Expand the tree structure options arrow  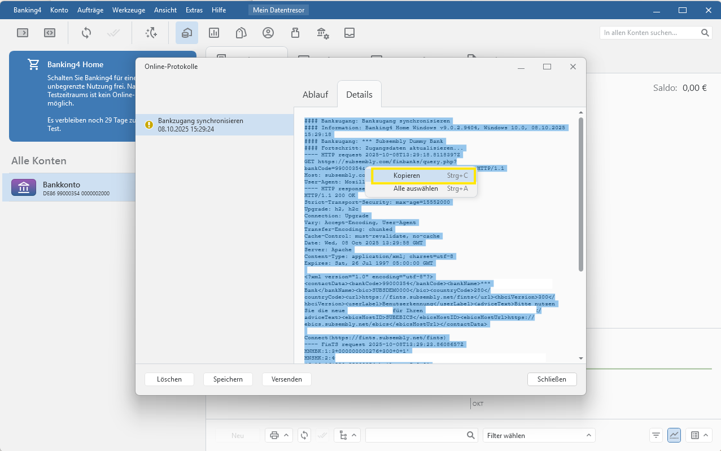(x=355, y=435)
